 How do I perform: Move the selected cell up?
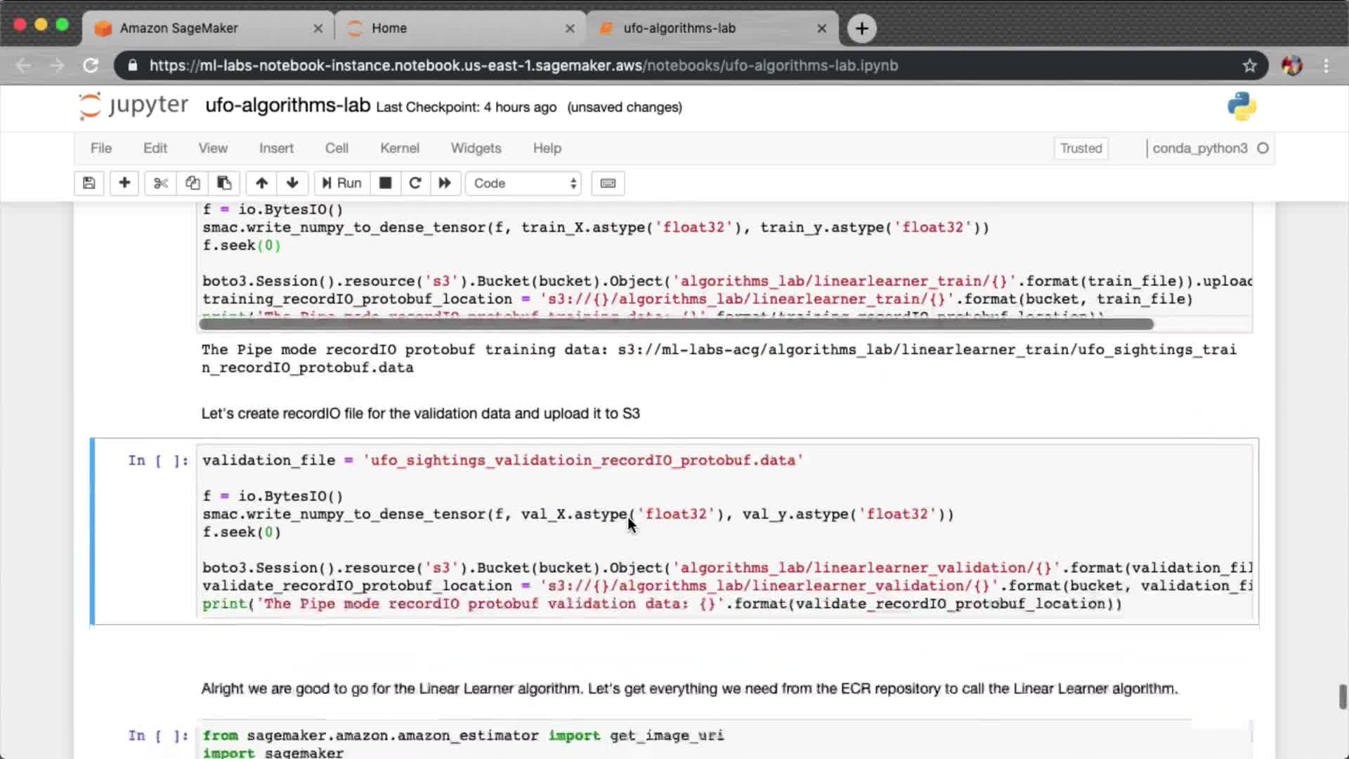coord(261,183)
